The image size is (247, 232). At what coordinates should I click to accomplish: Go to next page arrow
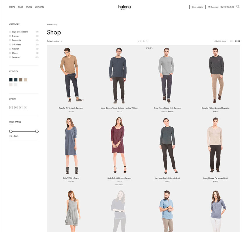click(x=147, y=41)
